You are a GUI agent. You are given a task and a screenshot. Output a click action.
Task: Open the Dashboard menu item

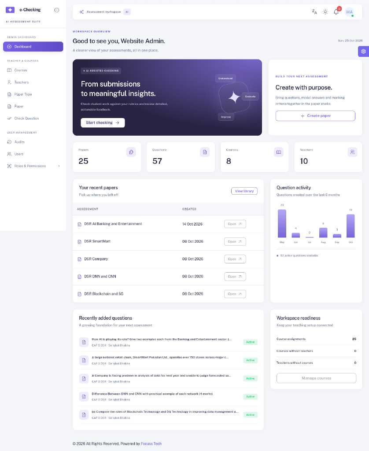[33, 47]
